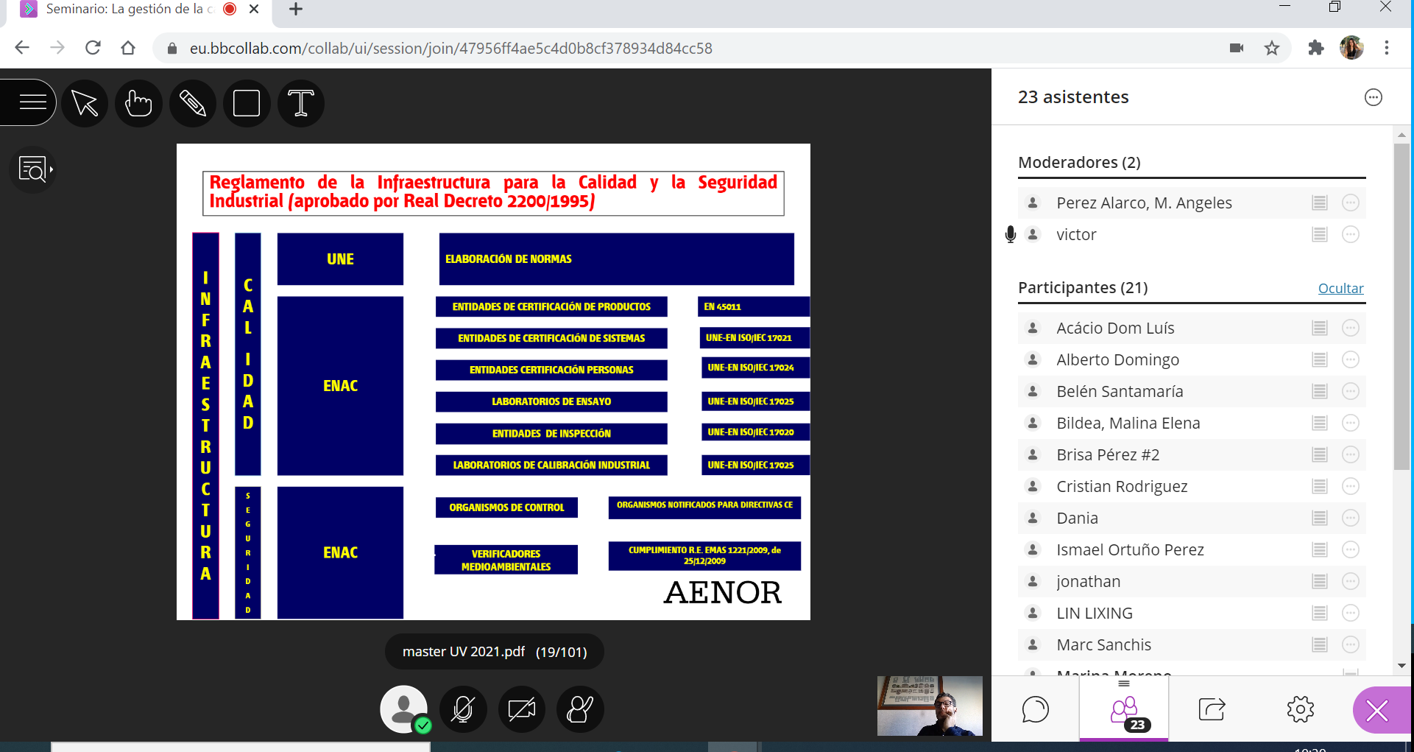Select the rectangle shapes tool
1414x752 pixels.
point(247,103)
